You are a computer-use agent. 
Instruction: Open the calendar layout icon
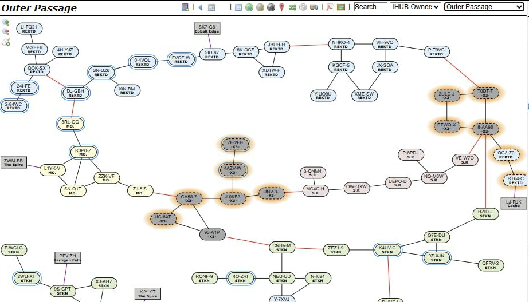click(211, 7)
